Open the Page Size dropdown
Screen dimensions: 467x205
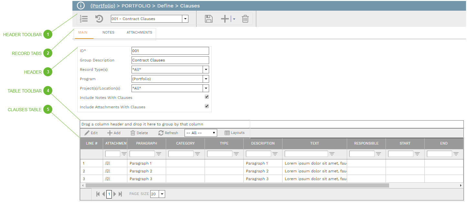click(x=162, y=194)
